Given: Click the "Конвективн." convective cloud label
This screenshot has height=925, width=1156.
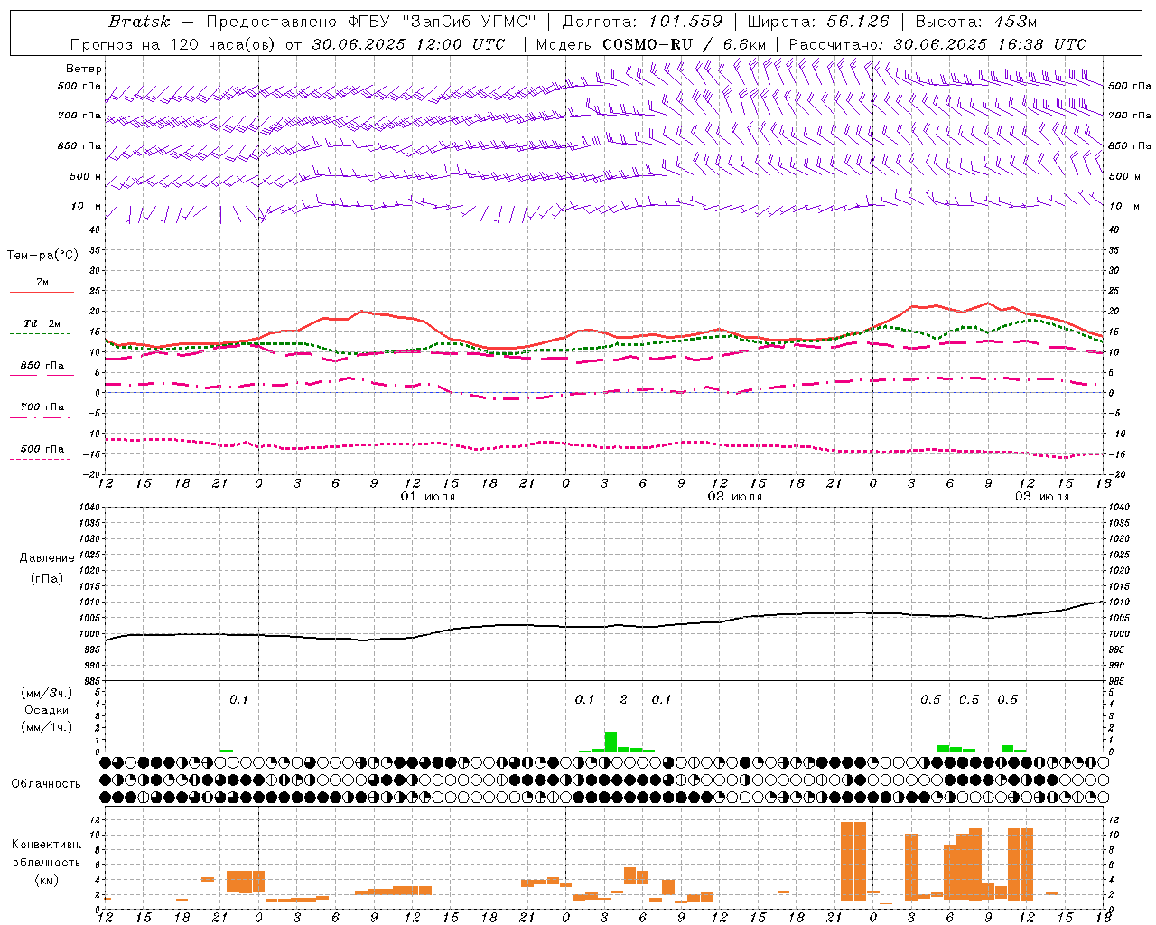Looking at the screenshot, I should [x=46, y=844].
